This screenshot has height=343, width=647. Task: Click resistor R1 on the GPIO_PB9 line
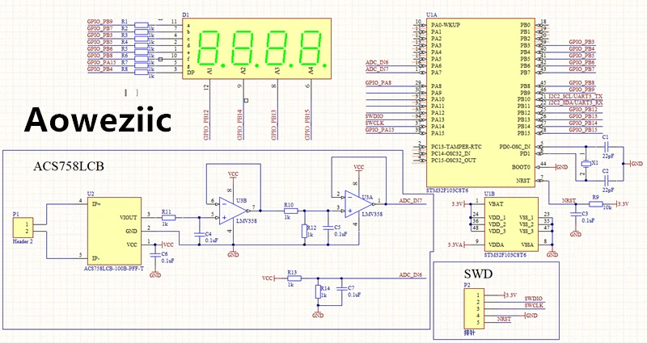[x=142, y=26]
